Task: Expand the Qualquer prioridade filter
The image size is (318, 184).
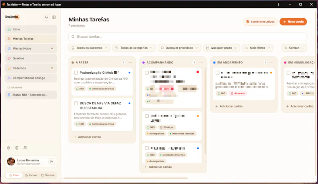Action: 179,48
